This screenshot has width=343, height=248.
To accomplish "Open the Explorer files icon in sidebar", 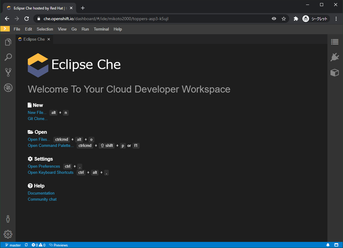I will point(8,42).
